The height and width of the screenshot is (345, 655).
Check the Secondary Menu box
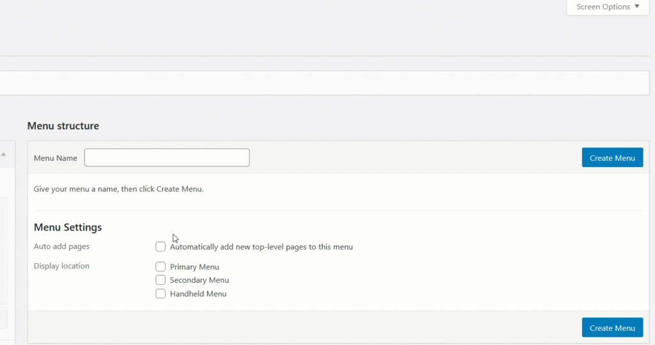[161, 280]
